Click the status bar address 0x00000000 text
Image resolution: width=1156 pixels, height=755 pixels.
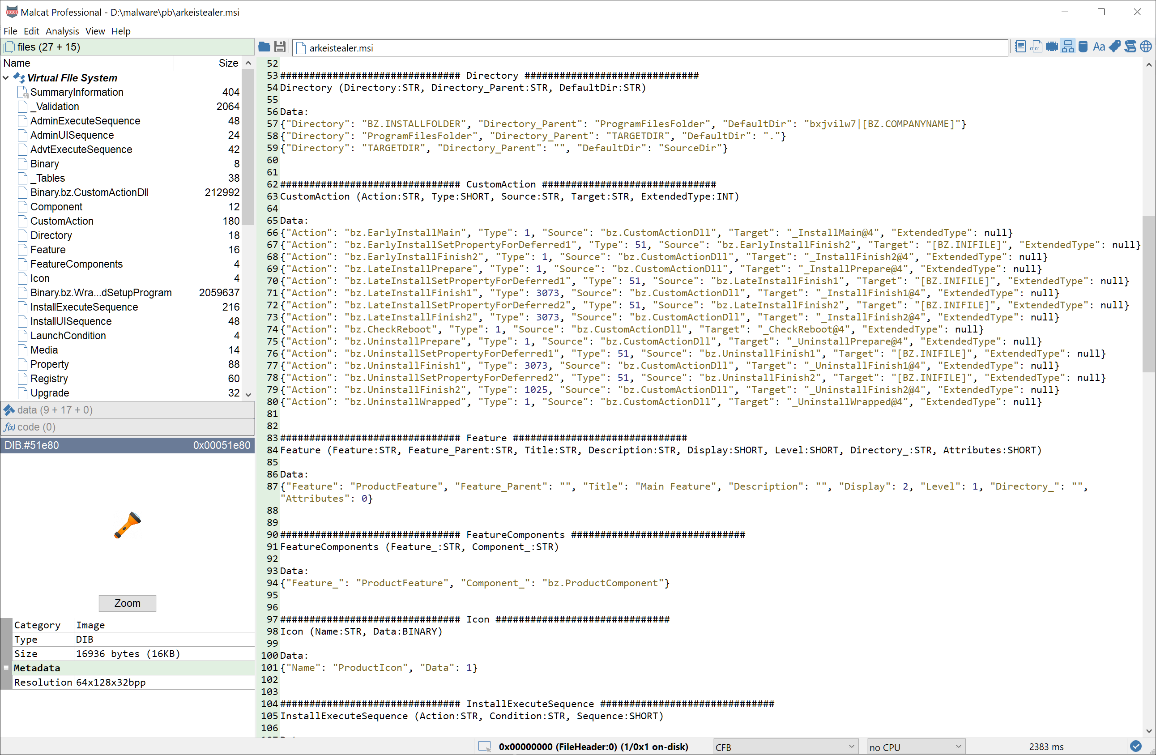click(x=593, y=747)
